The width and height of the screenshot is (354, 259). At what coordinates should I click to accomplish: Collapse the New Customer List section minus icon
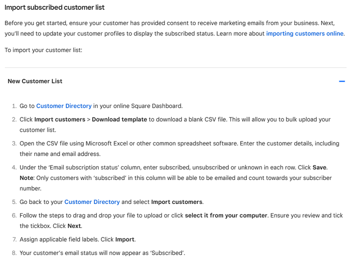click(342, 82)
